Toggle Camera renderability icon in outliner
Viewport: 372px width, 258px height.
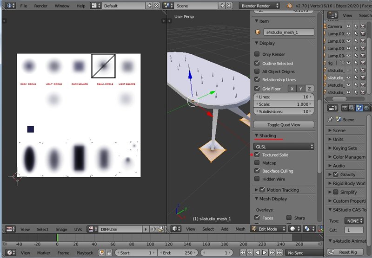(363, 26)
